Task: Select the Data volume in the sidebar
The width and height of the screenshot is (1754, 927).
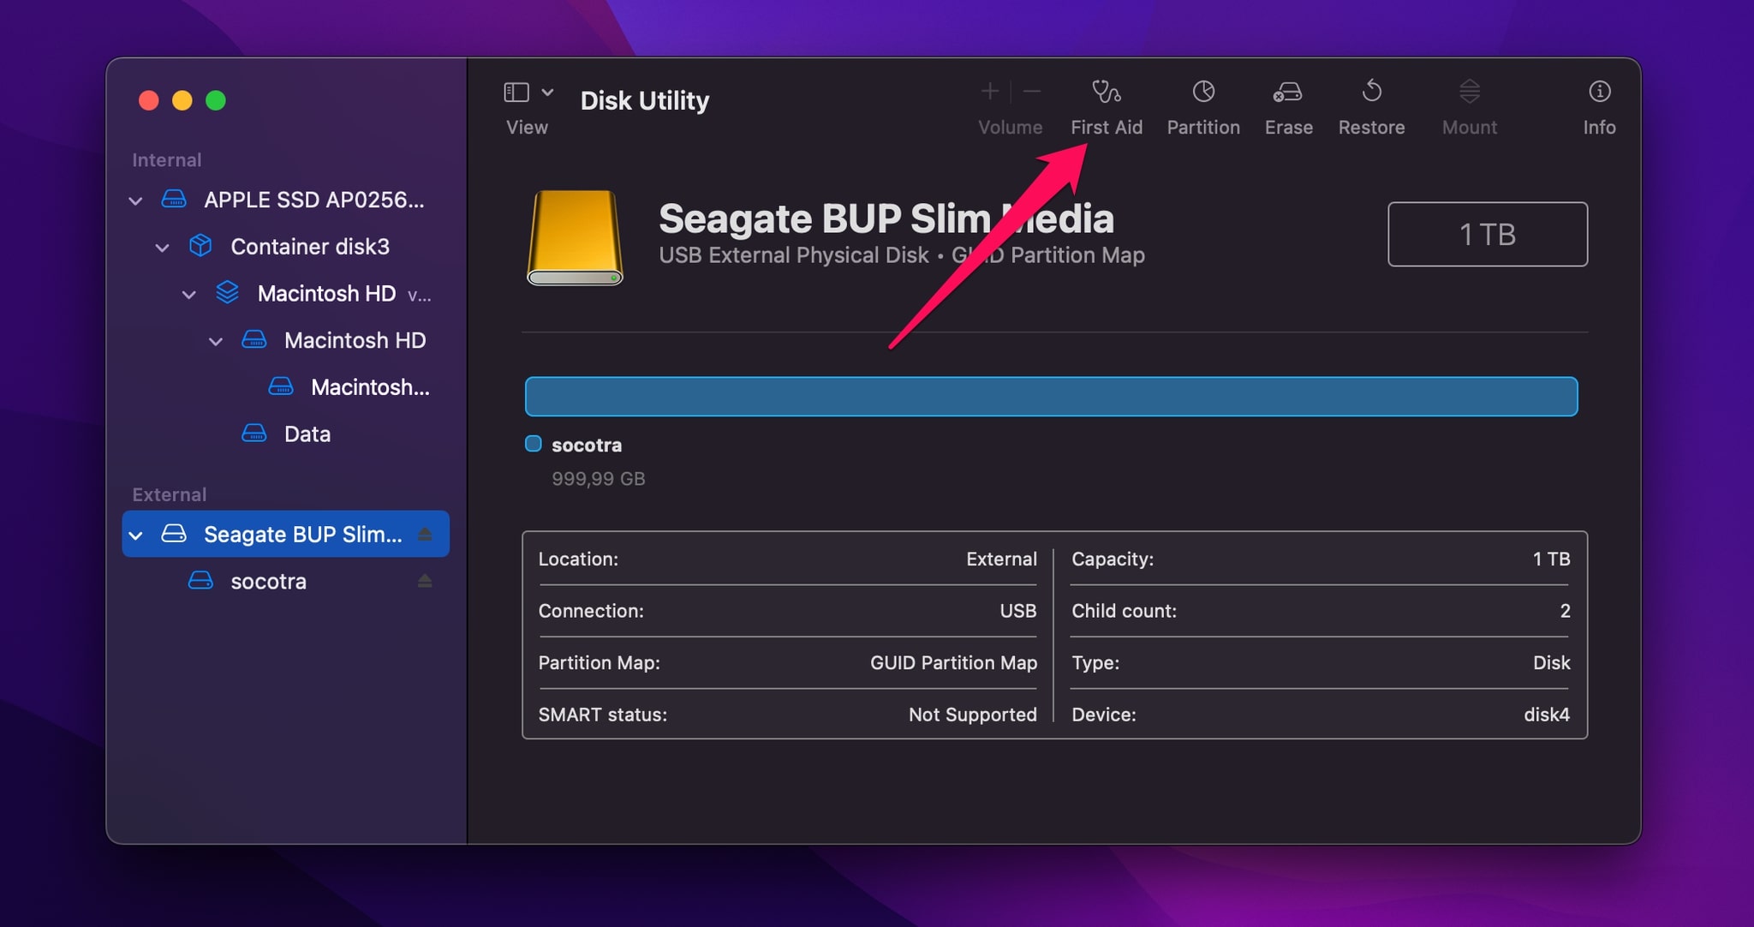Action: point(306,434)
